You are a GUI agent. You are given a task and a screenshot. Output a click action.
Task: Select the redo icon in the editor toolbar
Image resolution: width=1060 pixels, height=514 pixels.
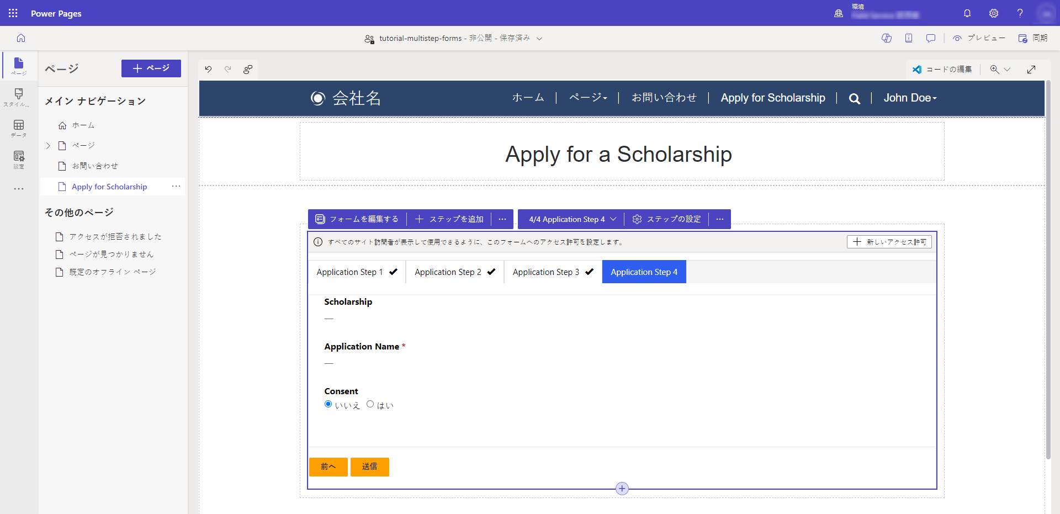(x=228, y=70)
